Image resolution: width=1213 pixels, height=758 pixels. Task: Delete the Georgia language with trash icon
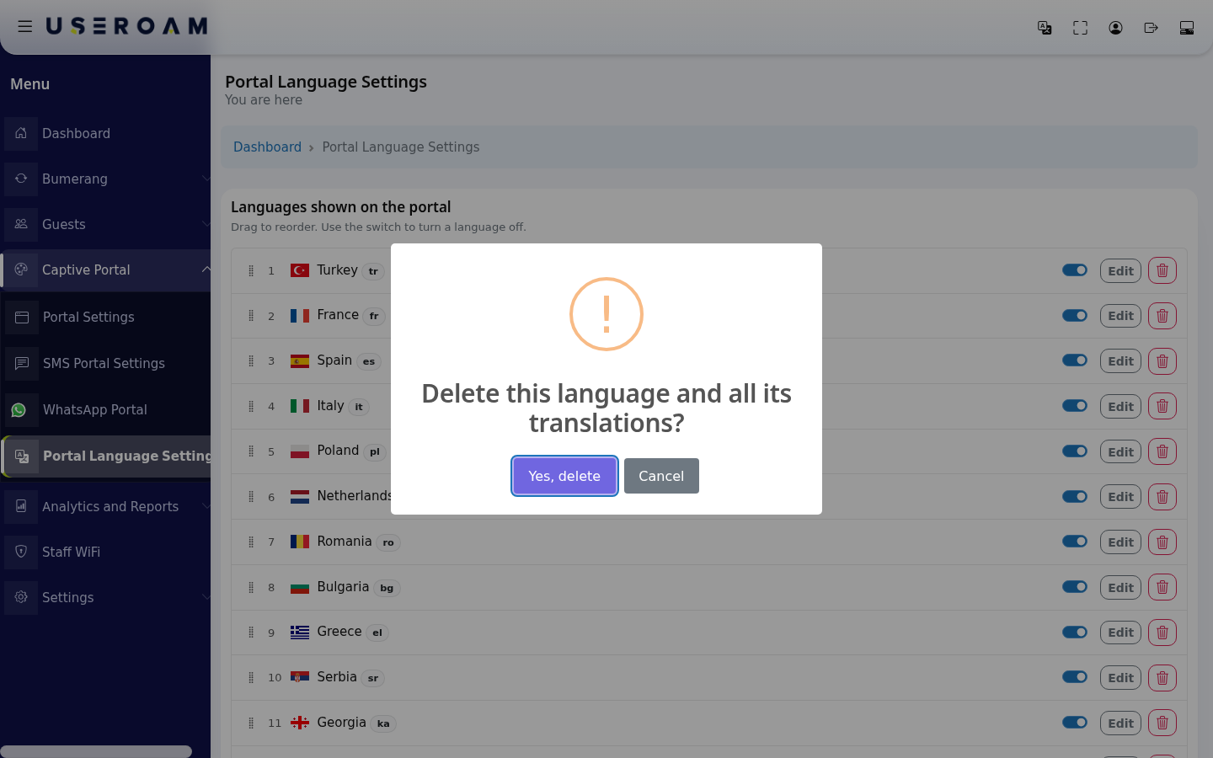coord(1162,723)
